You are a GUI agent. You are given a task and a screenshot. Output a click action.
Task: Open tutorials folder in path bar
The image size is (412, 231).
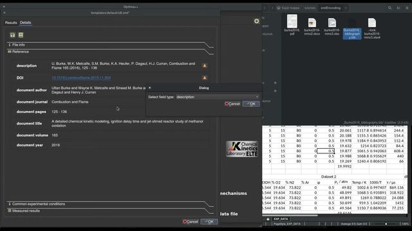(310, 8)
